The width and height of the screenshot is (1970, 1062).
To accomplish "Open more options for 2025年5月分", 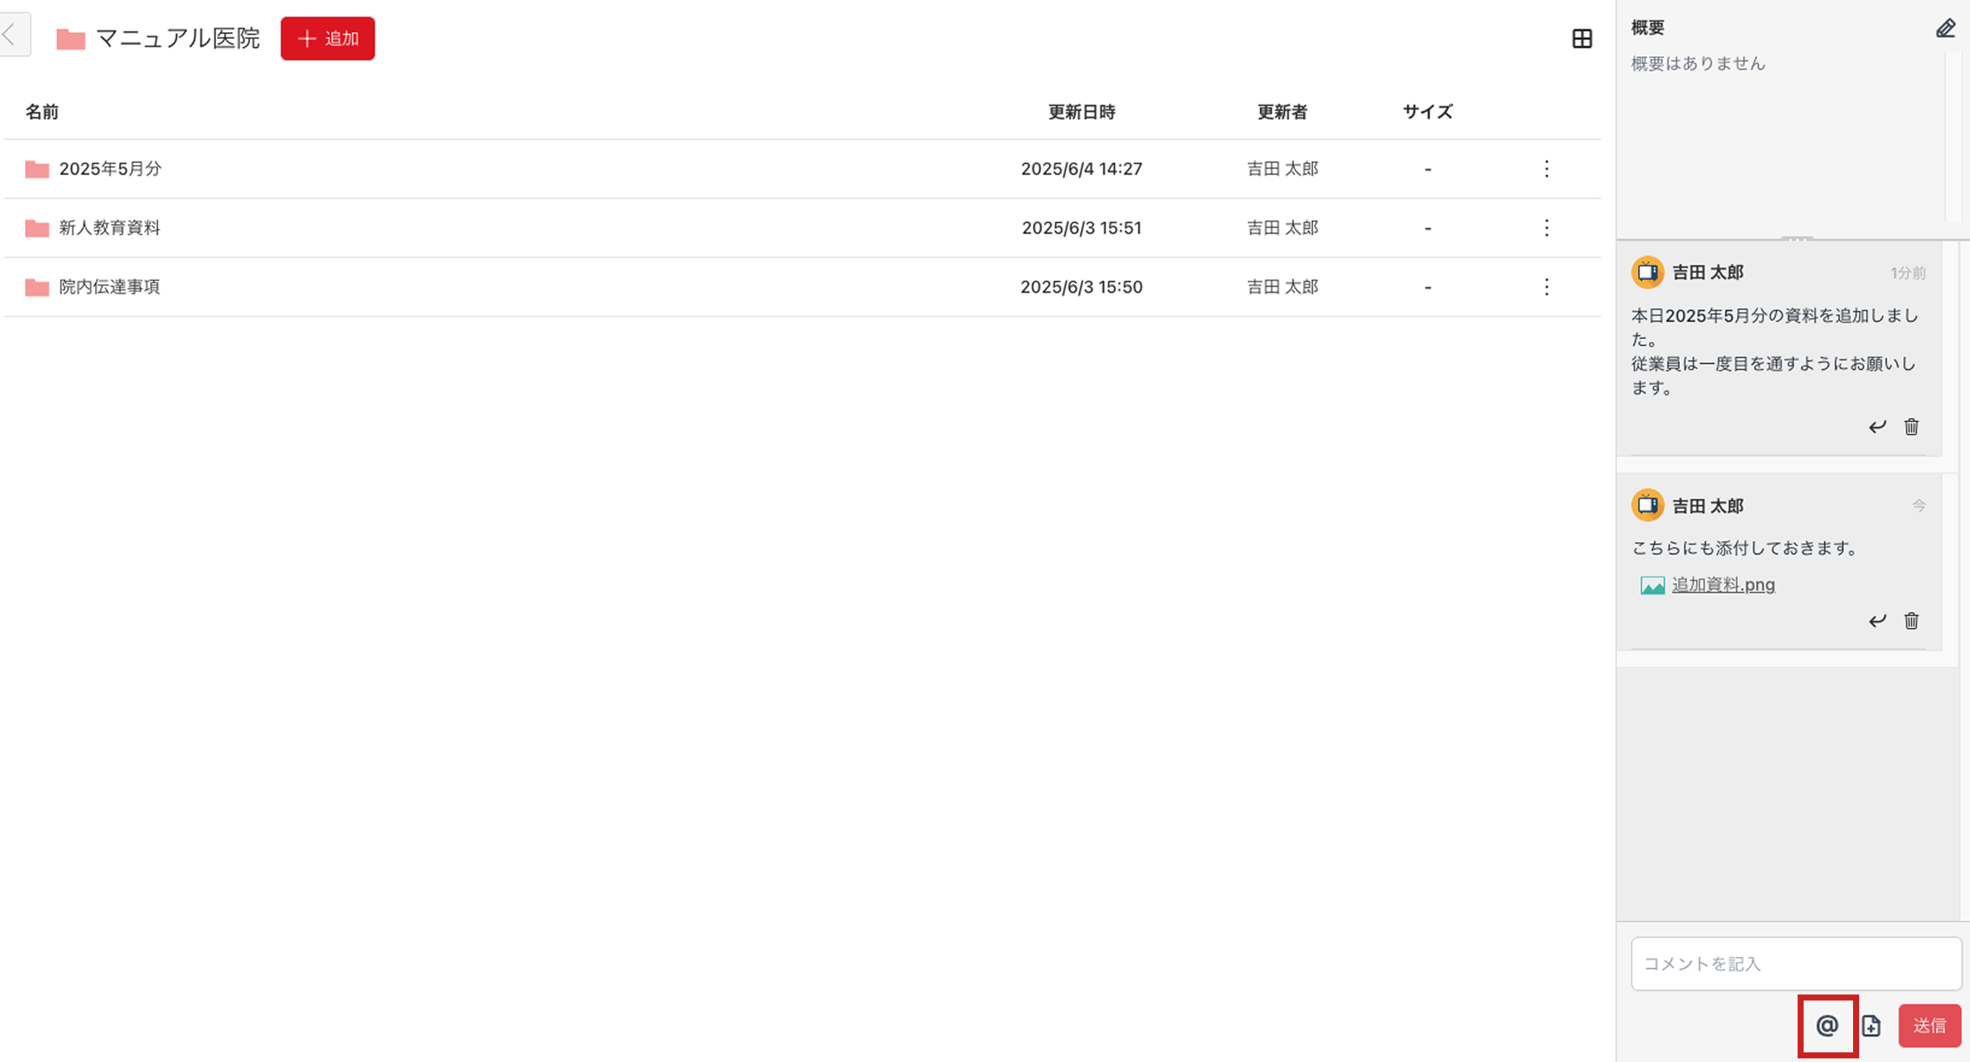I will coord(1546,169).
